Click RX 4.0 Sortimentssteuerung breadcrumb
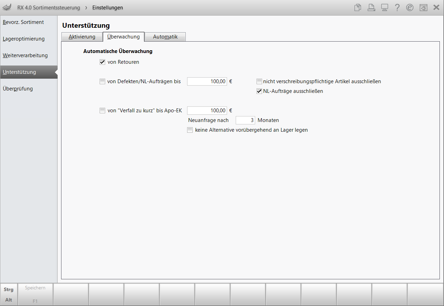444x306 pixels. 49,8
